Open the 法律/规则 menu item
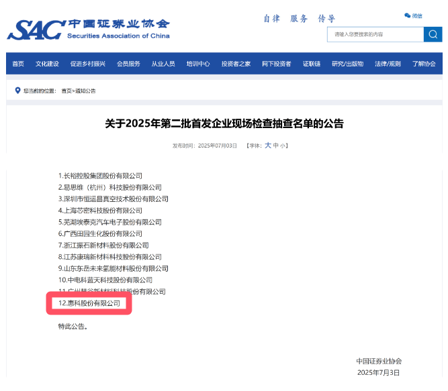The width and height of the screenshot is (448, 391). coord(388,64)
